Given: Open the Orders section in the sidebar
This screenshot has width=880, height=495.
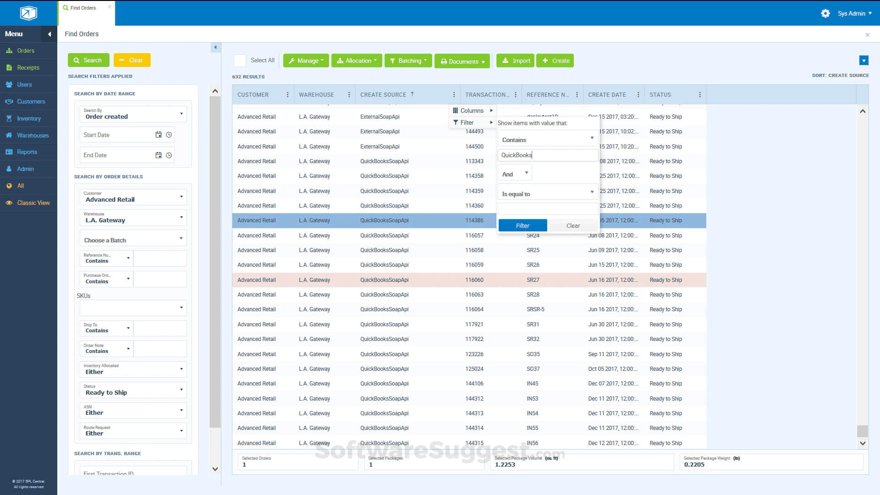Looking at the screenshot, I should [x=25, y=50].
